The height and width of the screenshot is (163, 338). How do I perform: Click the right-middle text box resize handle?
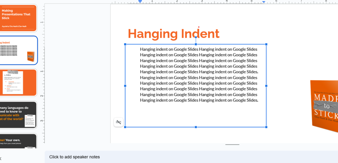click(266, 85)
